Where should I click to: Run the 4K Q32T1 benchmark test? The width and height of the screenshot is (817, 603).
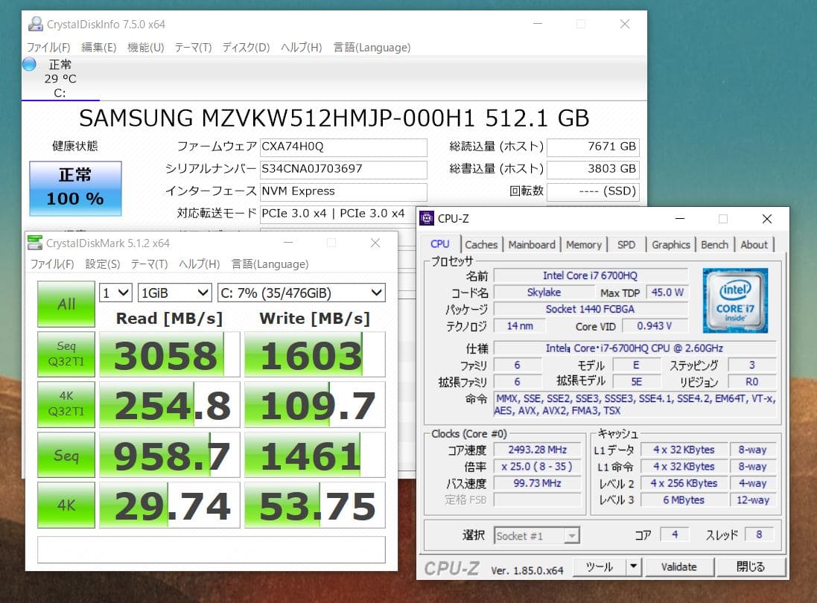pyautogui.click(x=66, y=404)
